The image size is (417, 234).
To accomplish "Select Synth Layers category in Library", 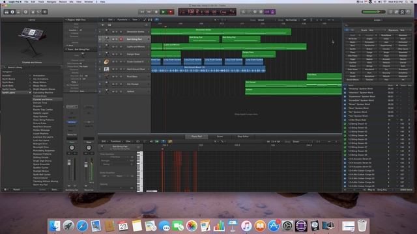I will 16,92.
